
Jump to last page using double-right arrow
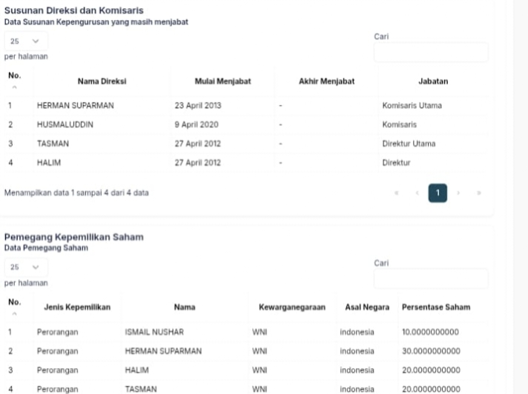pyautogui.click(x=481, y=193)
